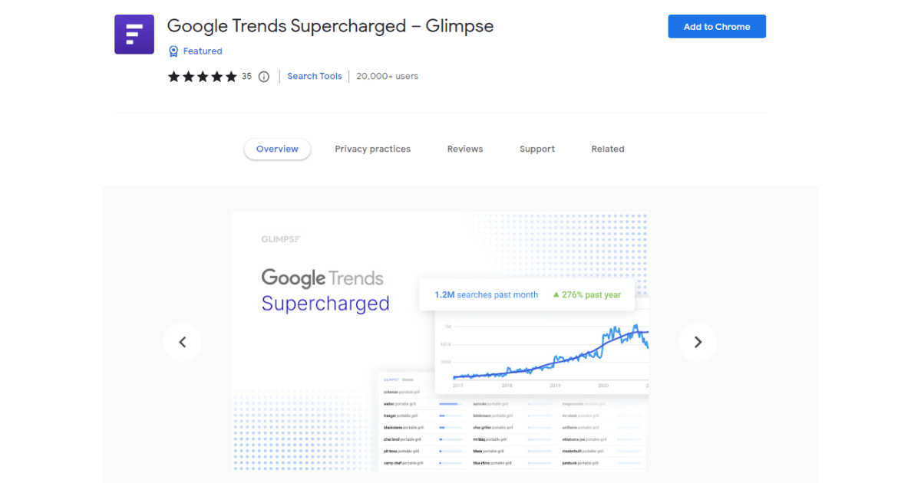Advance to the next screenshot slide

tap(698, 342)
